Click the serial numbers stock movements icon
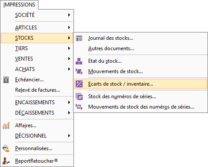The height and width of the screenshot is (167, 208). (79, 107)
